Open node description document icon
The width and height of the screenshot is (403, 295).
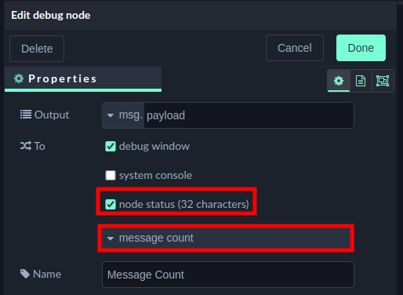click(x=361, y=81)
